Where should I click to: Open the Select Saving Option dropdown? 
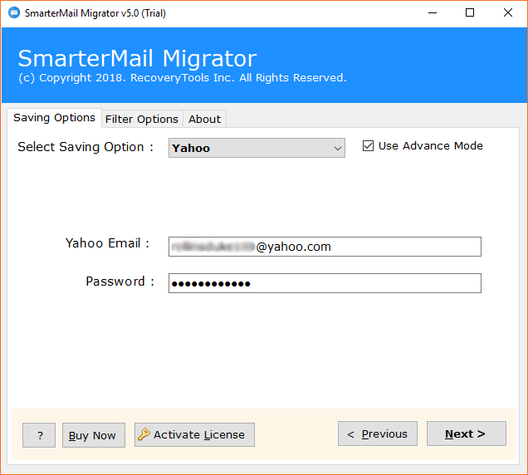point(257,148)
